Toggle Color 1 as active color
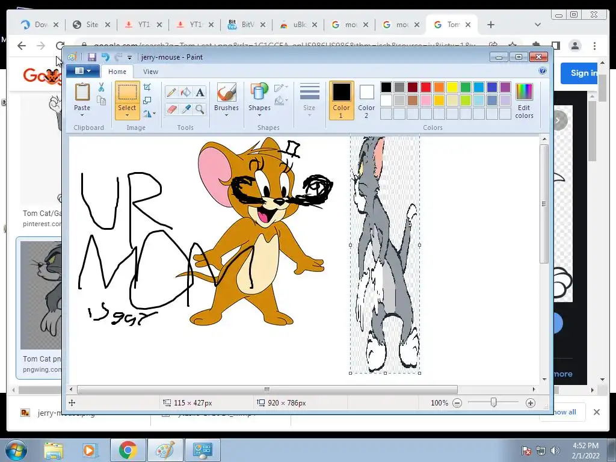Image resolution: width=616 pixels, height=462 pixels. coord(342,100)
